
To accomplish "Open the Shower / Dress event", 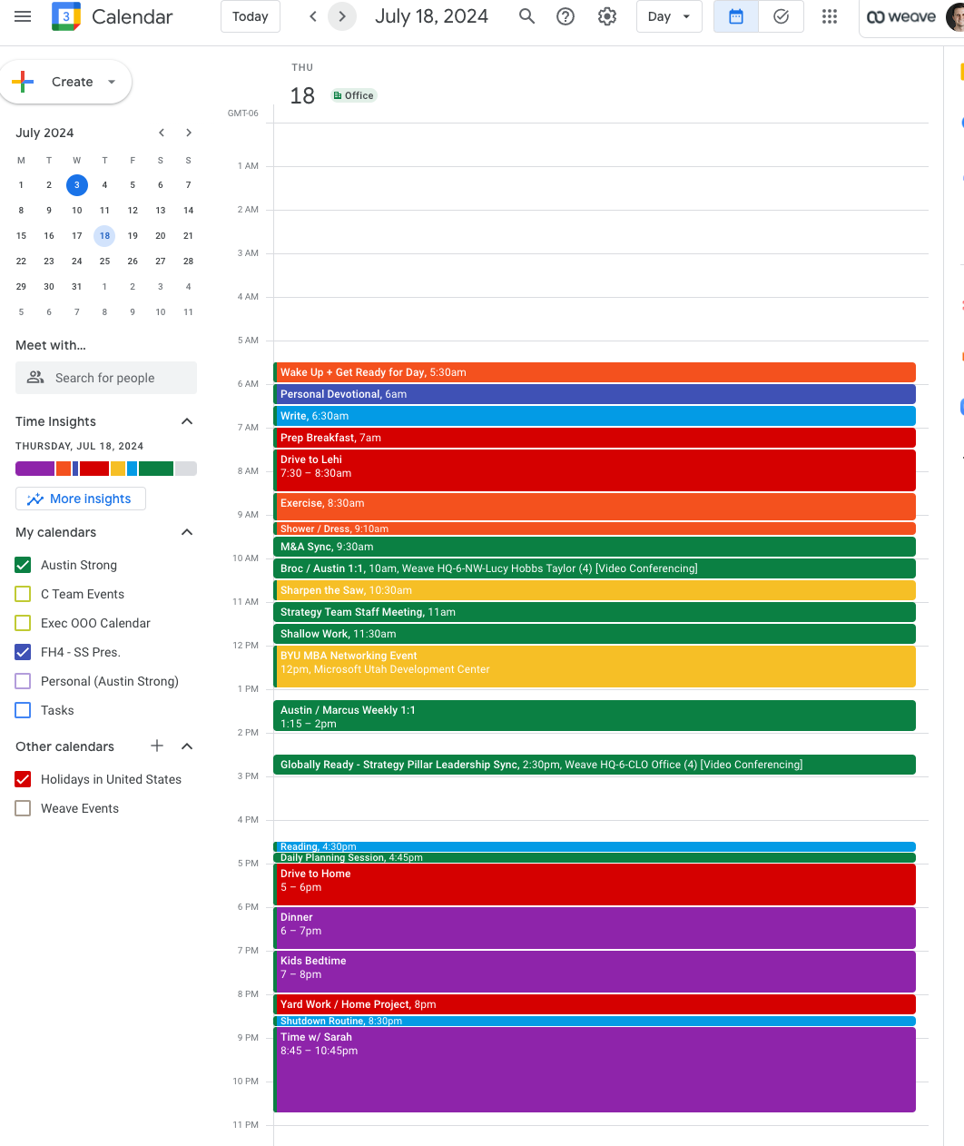I will (x=595, y=529).
